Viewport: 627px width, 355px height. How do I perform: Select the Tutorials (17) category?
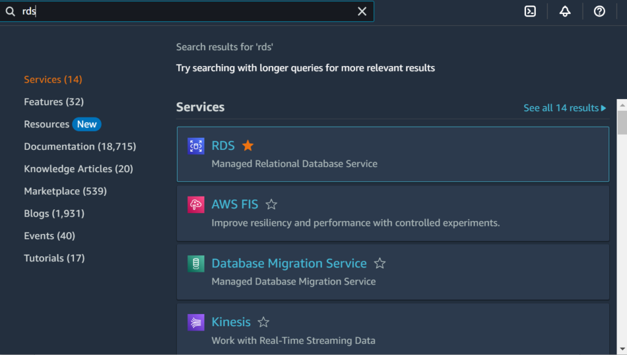(x=54, y=258)
